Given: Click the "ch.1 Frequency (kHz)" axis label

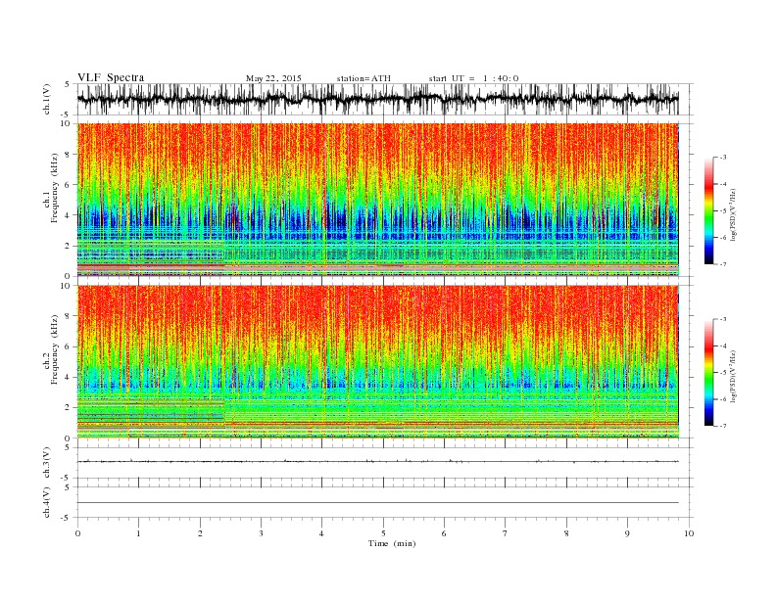Looking at the screenshot, I should tap(51, 188).
